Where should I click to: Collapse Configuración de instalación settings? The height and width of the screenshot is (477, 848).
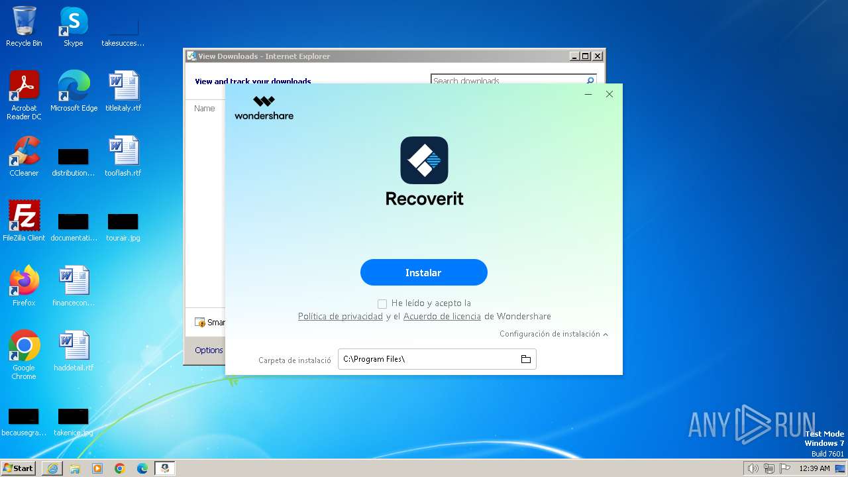coord(554,334)
